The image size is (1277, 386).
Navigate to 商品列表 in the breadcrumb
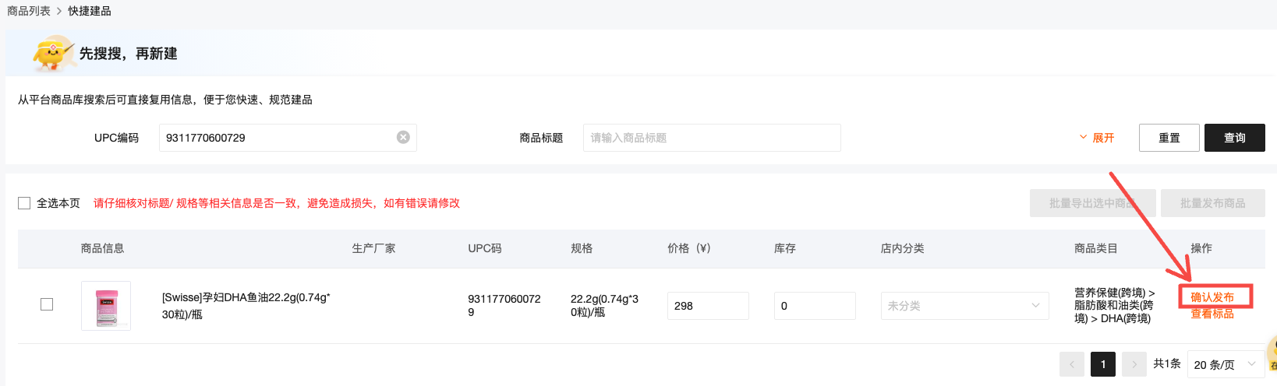coord(29,11)
